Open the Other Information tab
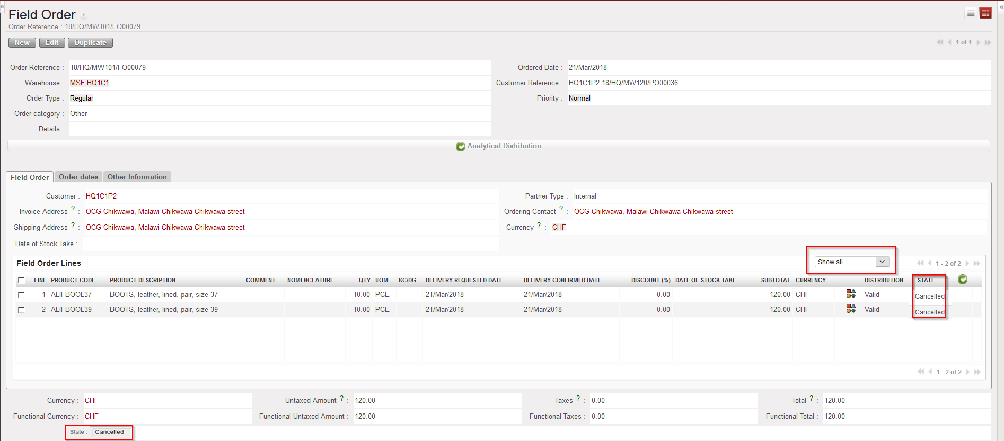This screenshot has height=441, width=1004. tap(137, 177)
